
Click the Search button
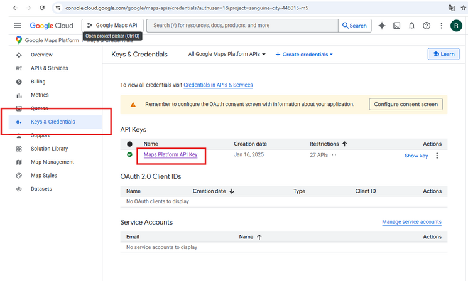pos(354,26)
